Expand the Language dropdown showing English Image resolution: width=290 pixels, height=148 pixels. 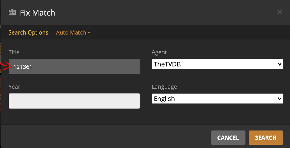pyautogui.click(x=217, y=99)
